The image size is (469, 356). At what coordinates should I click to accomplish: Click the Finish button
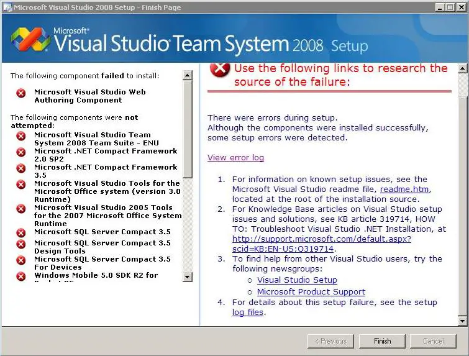point(382,341)
